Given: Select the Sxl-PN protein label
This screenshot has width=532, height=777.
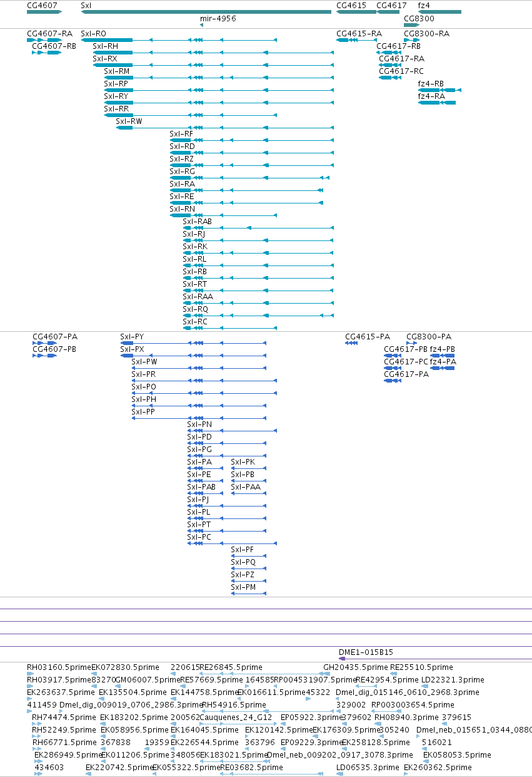Looking at the screenshot, I should [x=199, y=425].
